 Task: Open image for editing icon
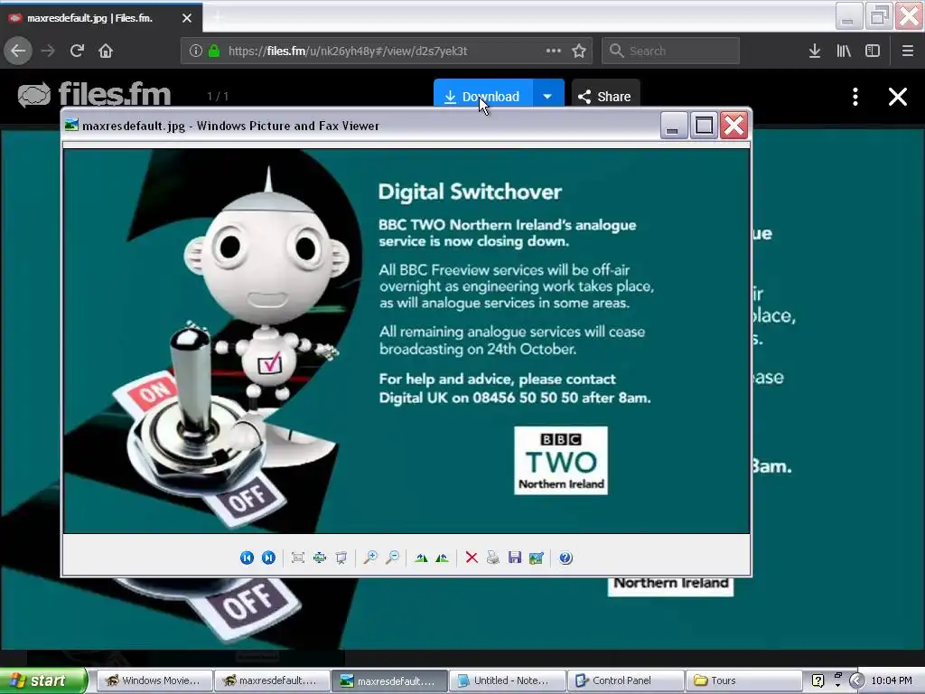pyautogui.click(x=537, y=558)
